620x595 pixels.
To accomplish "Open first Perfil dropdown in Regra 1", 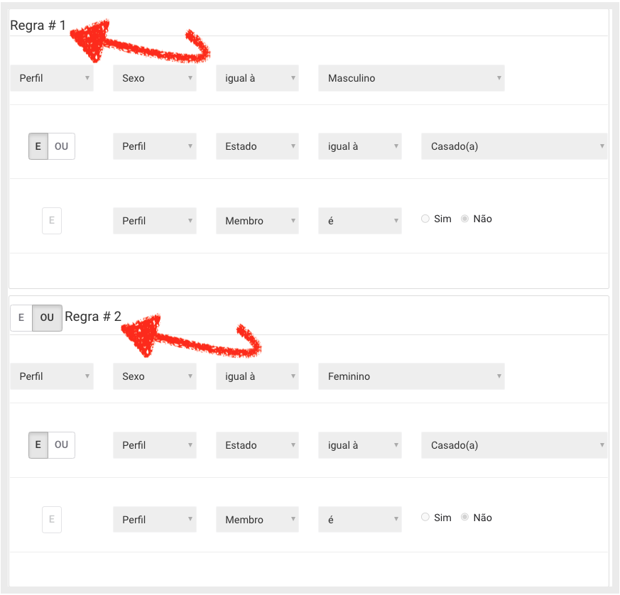I will click(52, 78).
